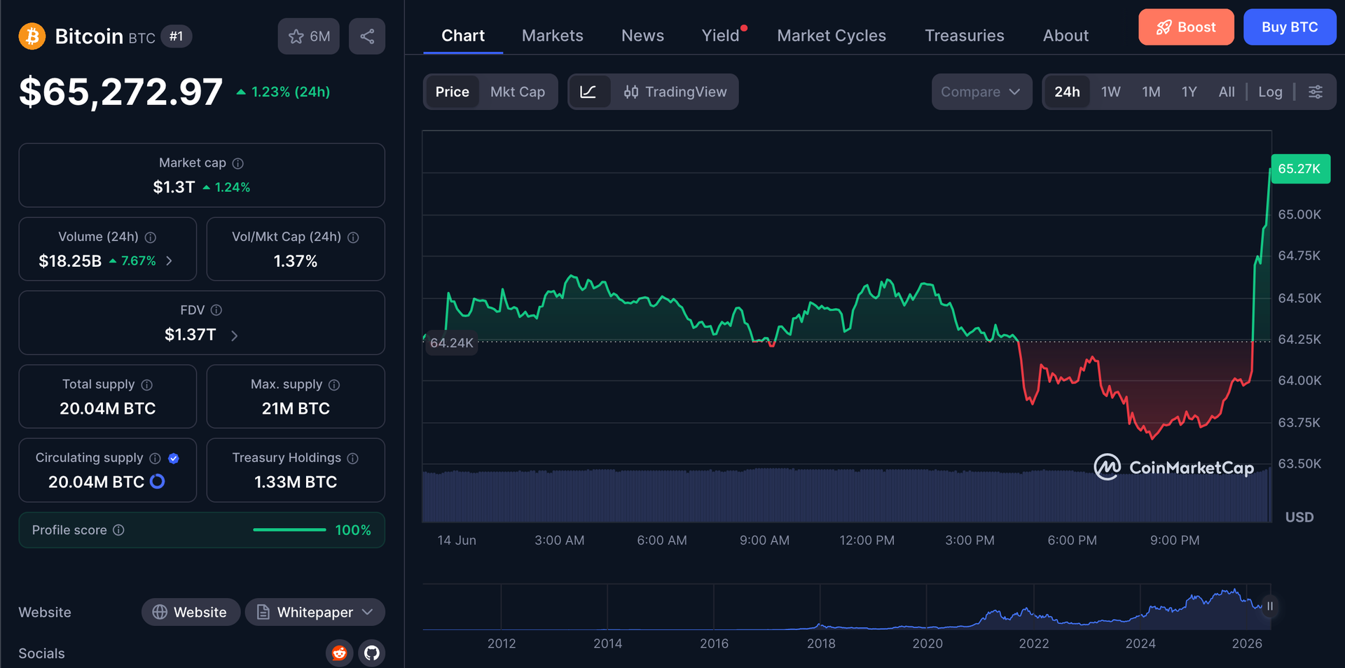The height and width of the screenshot is (668, 1345).
Task: Add Bitcoin to watchlist star button
Action: tap(309, 36)
